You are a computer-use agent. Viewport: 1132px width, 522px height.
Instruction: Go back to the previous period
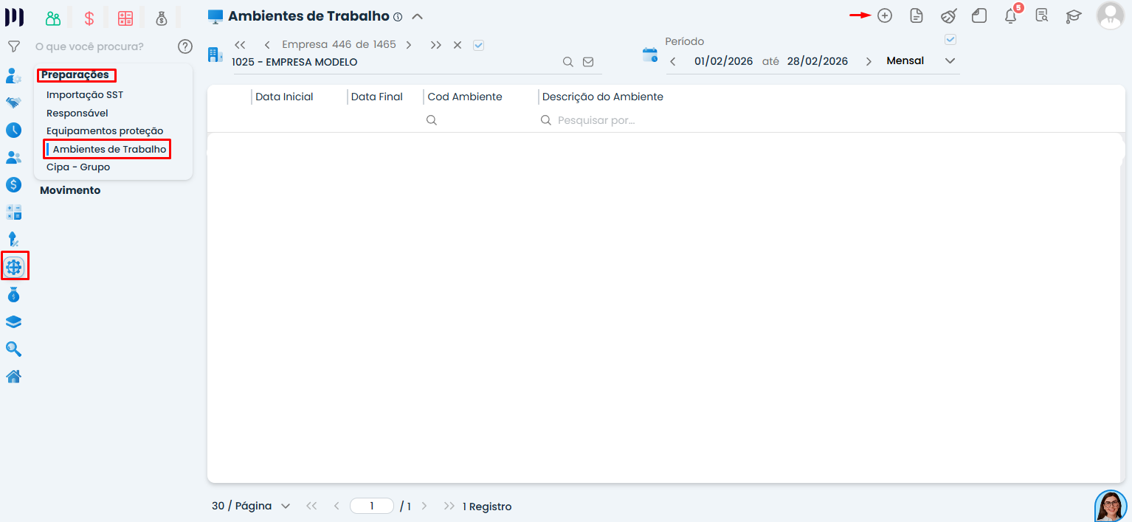click(672, 61)
